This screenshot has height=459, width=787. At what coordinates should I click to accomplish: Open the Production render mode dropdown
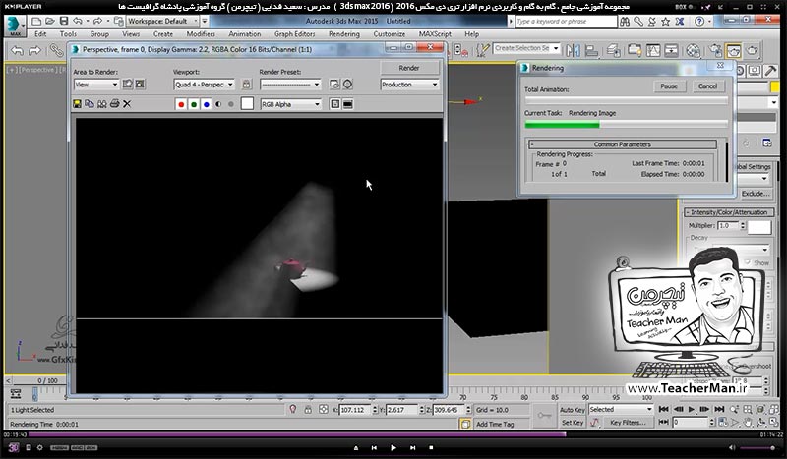(x=409, y=85)
